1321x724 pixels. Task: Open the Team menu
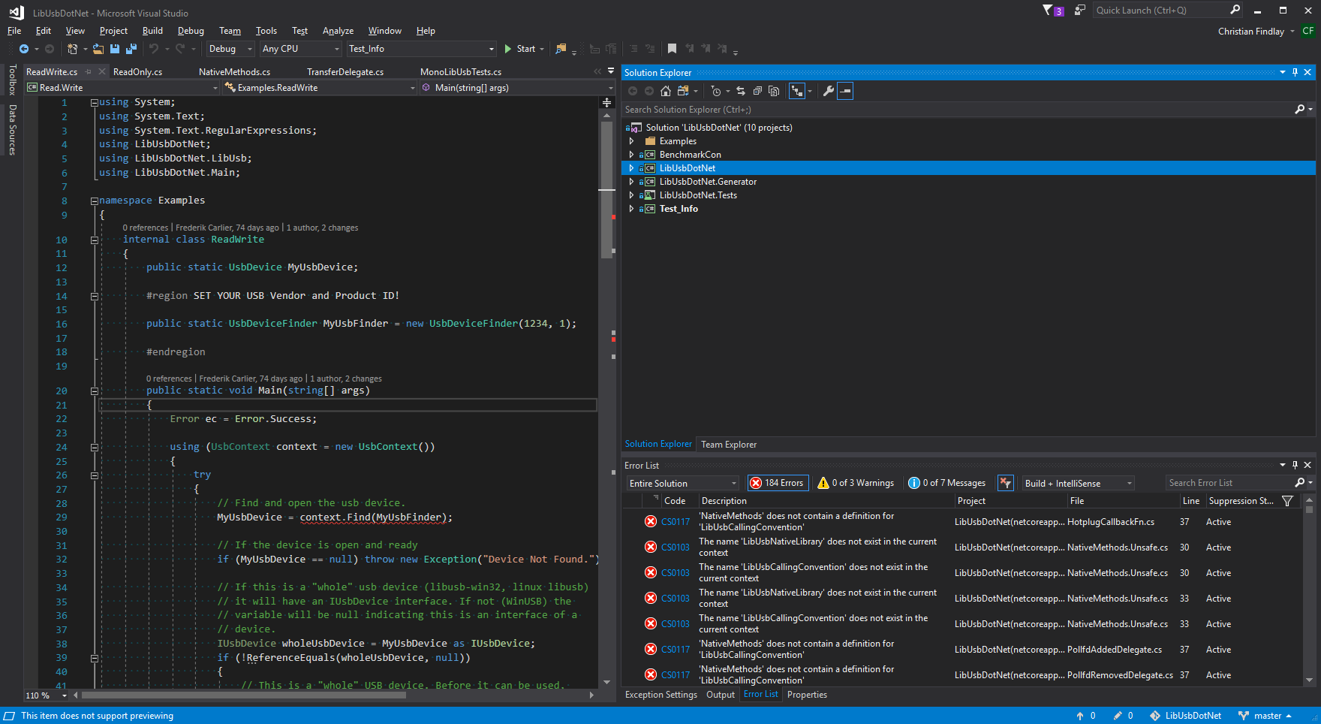tap(230, 31)
